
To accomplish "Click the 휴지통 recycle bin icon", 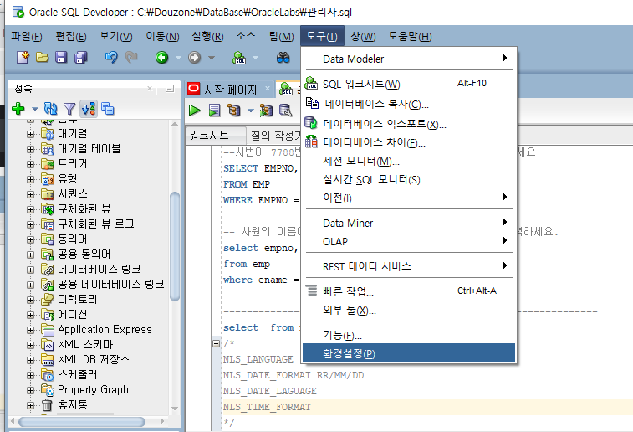I will [47, 404].
